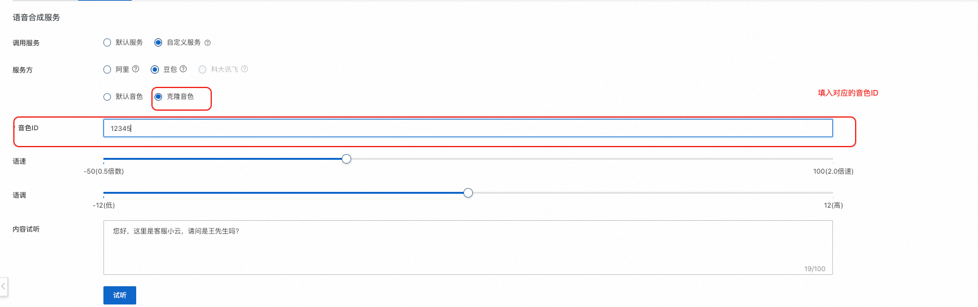The image size is (978, 307).
Task: Click the 内容试听 text area
Action: pyautogui.click(x=468, y=247)
